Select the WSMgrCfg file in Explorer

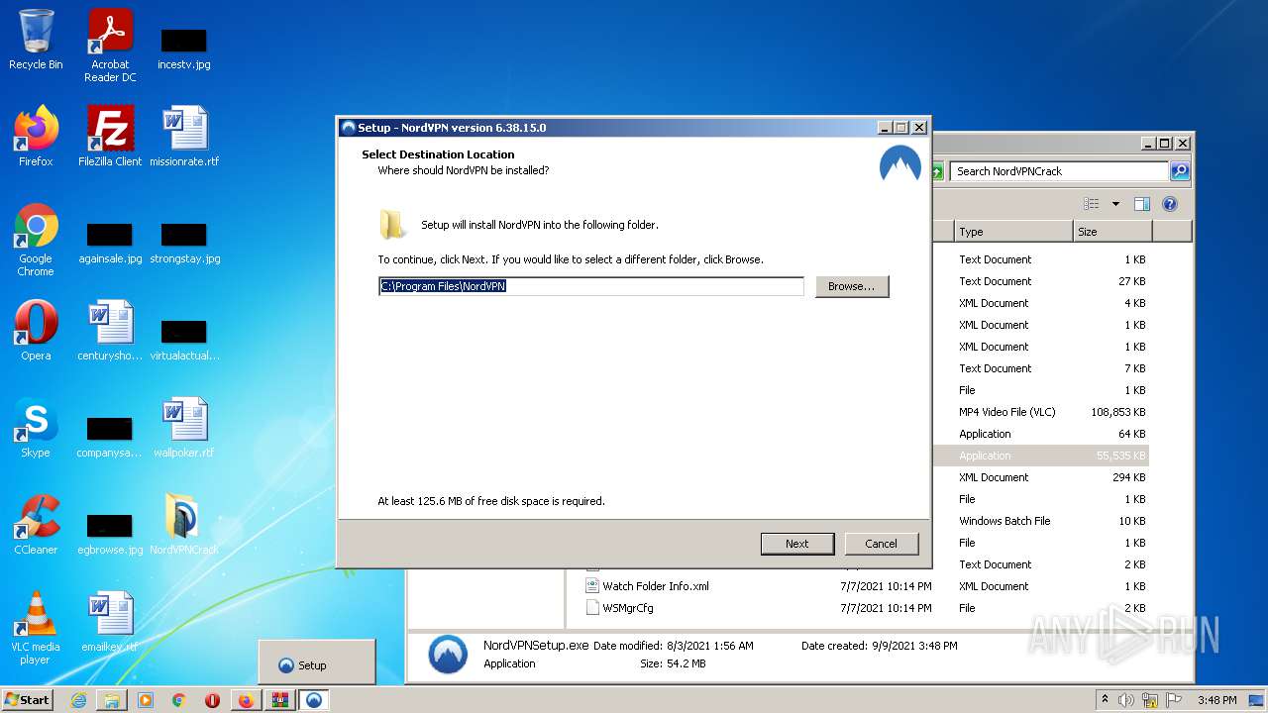pyautogui.click(x=628, y=608)
